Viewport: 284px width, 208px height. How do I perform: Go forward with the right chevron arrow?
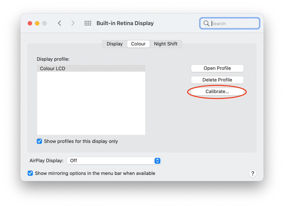click(73, 23)
